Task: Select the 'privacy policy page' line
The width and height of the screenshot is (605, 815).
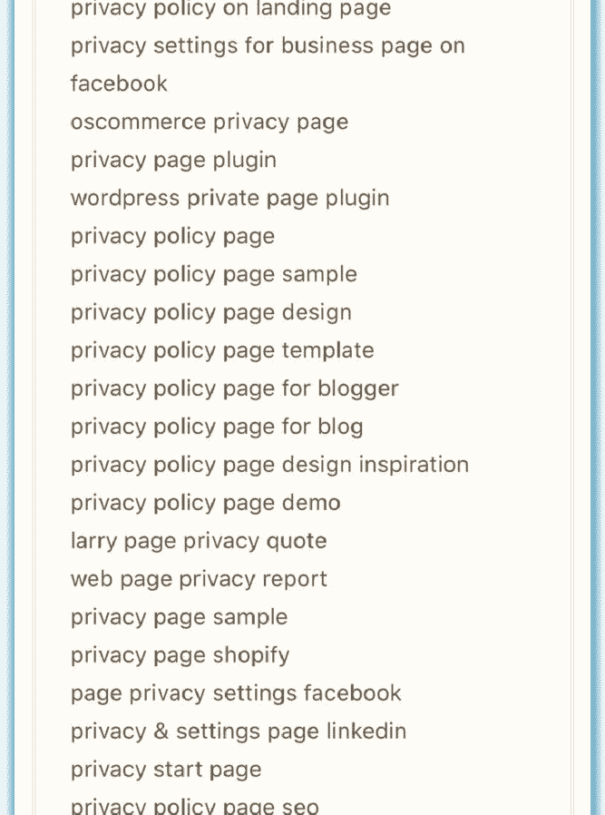Action: point(172,237)
